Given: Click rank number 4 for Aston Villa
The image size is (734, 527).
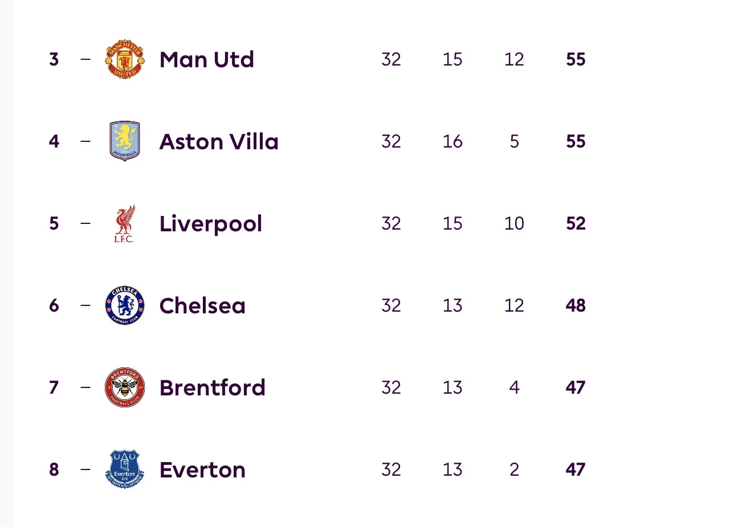Looking at the screenshot, I should [x=54, y=141].
